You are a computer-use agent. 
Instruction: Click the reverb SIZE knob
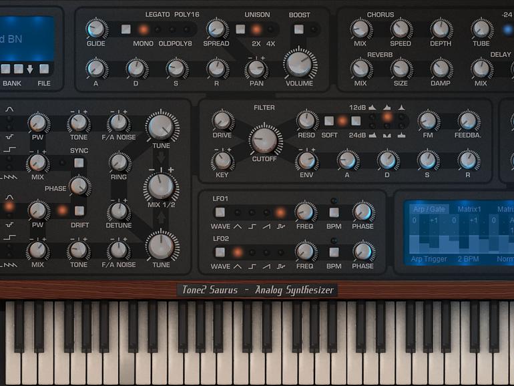point(401,69)
